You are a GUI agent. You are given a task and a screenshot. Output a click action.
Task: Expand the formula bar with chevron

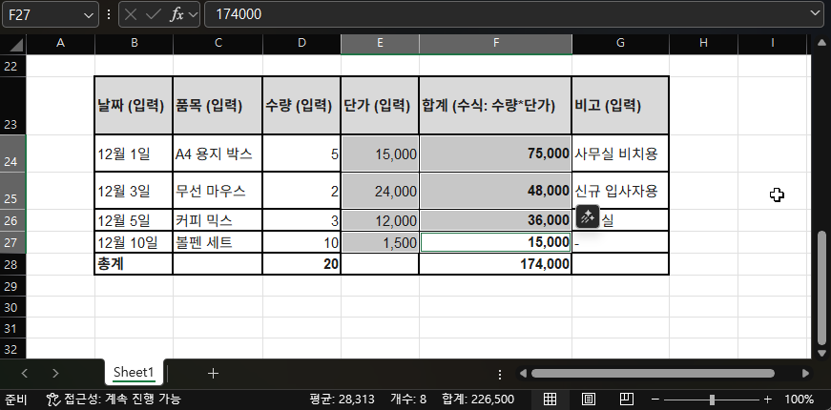pos(815,13)
